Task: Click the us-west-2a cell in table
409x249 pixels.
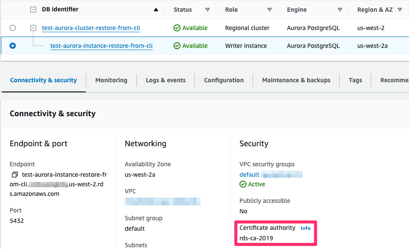Action: tap(372, 46)
